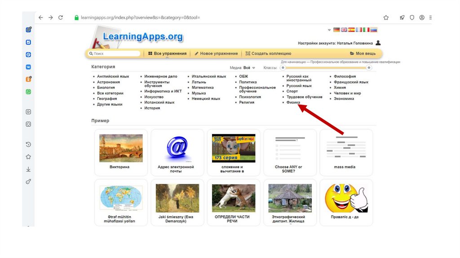Click the browser address bar URL
The width and height of the screenshot is (460, 258).
(x=140, y=18)
